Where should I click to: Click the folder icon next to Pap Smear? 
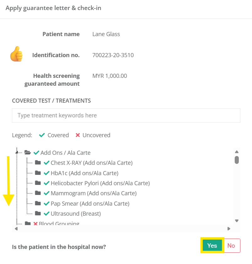tap(38, 203)
